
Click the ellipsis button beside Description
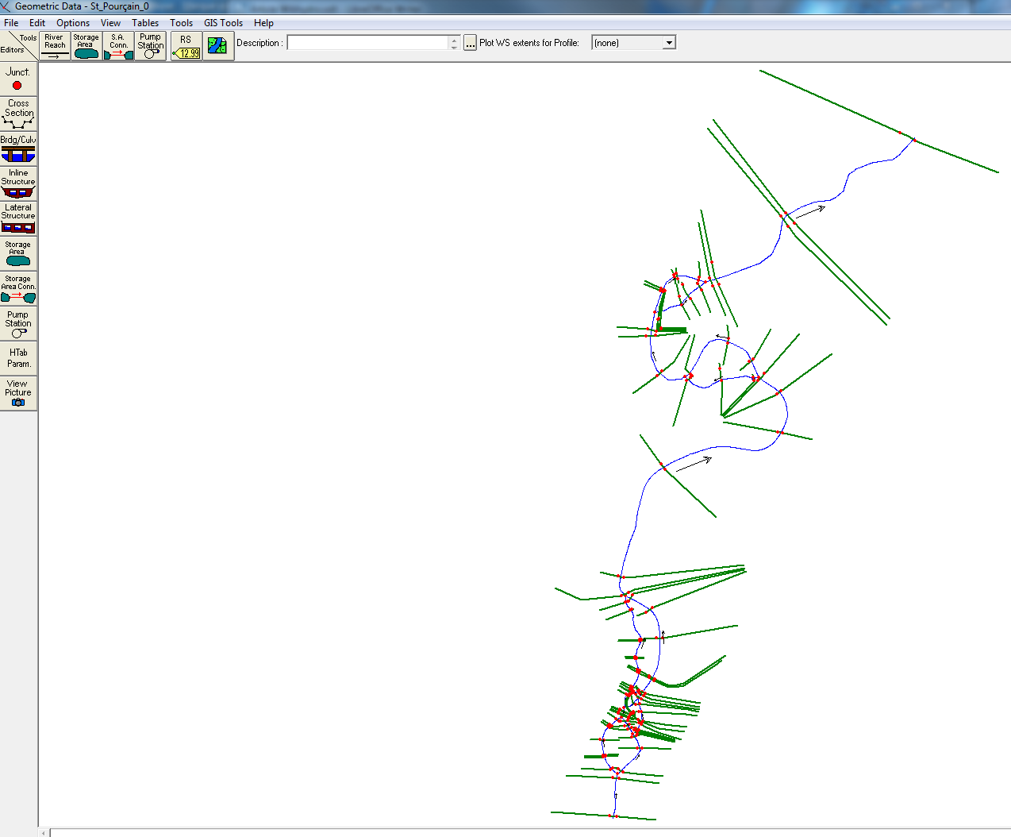[x=470, y=43]
